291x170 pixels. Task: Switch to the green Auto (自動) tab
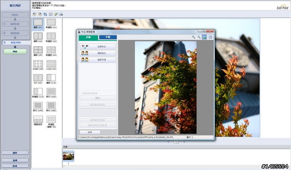tap(88, 37)
